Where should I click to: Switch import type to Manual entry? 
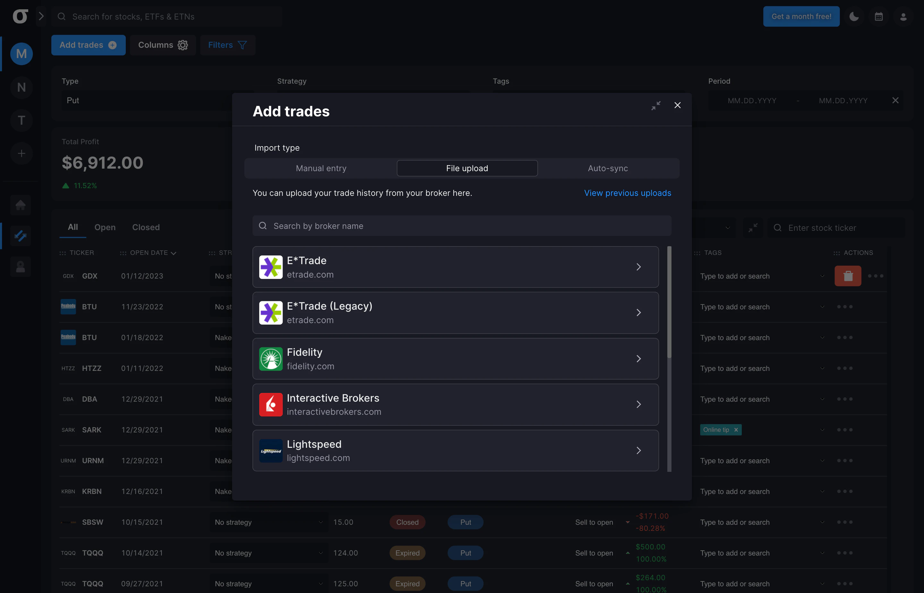pyautogui.click(x=321, y=168)
